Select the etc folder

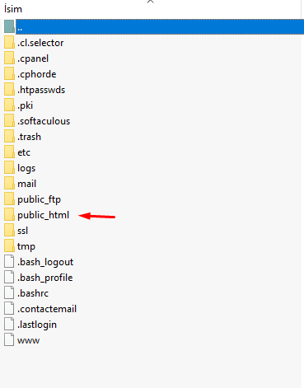[x=24, y=152]
